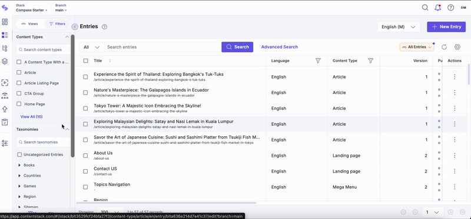Select all entries header checkbox

85,60
